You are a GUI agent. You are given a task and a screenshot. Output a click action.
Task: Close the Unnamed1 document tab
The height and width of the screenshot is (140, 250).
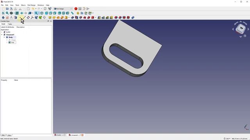(x=82, y=135)
